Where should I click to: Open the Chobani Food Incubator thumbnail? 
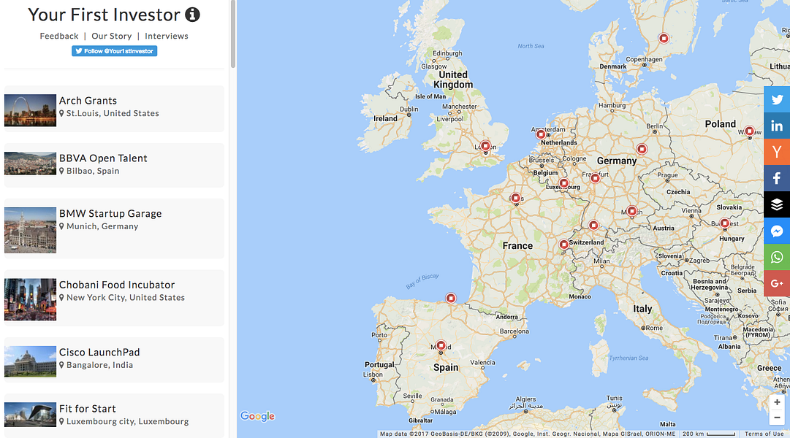(x=30, y=299)
